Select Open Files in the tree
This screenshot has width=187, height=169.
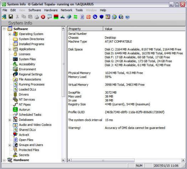tap(26, 140)
